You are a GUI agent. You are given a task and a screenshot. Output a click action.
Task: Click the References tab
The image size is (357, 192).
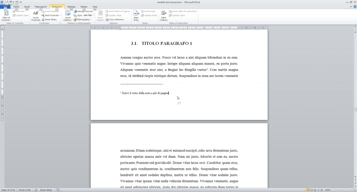pyautogui.click(x=57, y=7)
